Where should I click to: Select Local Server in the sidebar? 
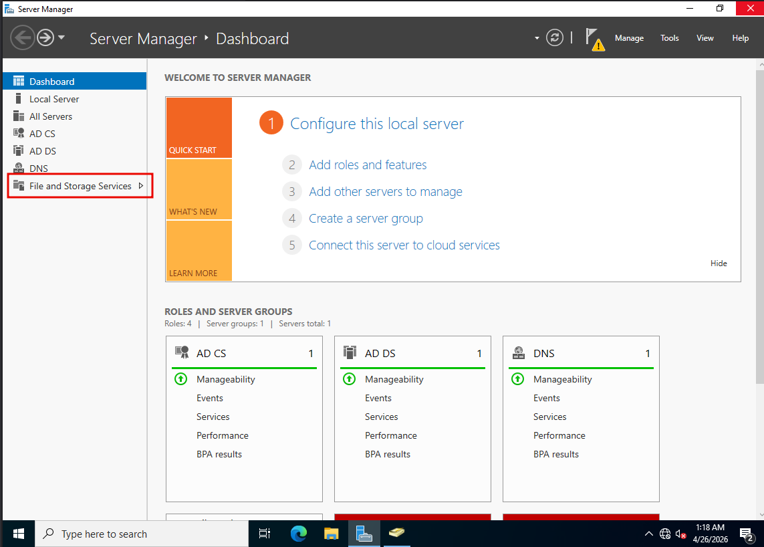(75, 99)
